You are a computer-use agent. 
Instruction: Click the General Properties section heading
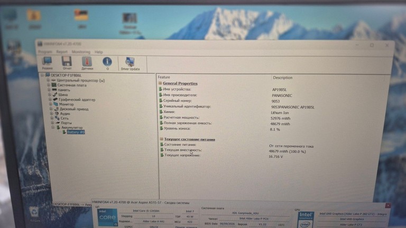point(180,83)
